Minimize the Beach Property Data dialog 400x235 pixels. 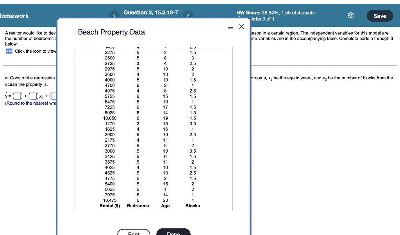[x=230, y=28]
